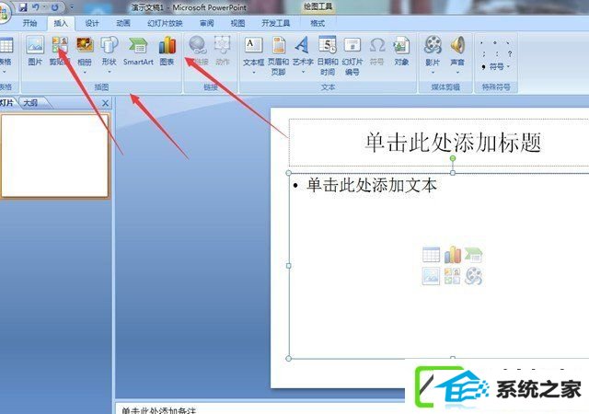The width and height of the screenshot is (589, 414).
Task: Click the green rotation handle of the placeholder
Action: point(453,158)
